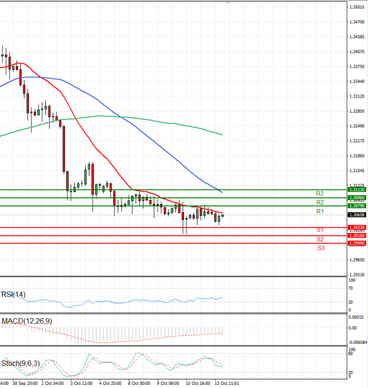Click the 1.29330 price axis value

point(357,275)
